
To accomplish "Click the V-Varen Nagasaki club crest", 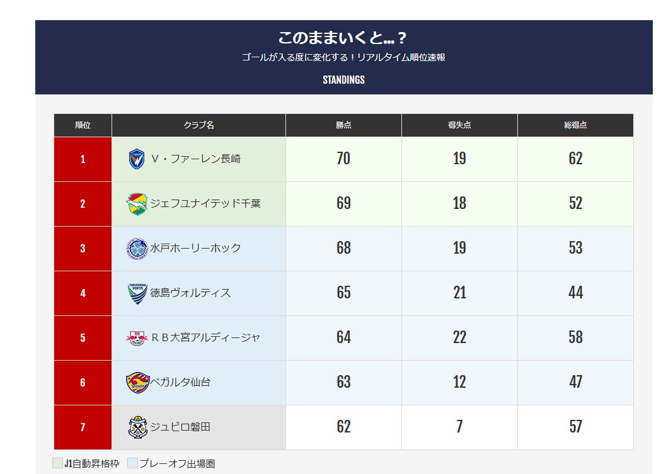I will (x=137, y=159).
